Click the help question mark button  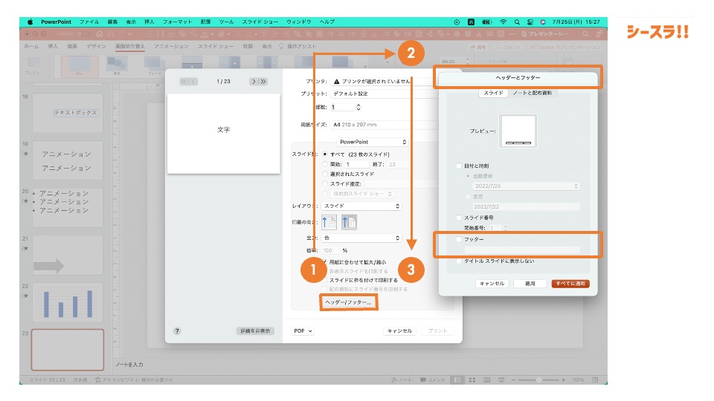(x=177, y=330)
